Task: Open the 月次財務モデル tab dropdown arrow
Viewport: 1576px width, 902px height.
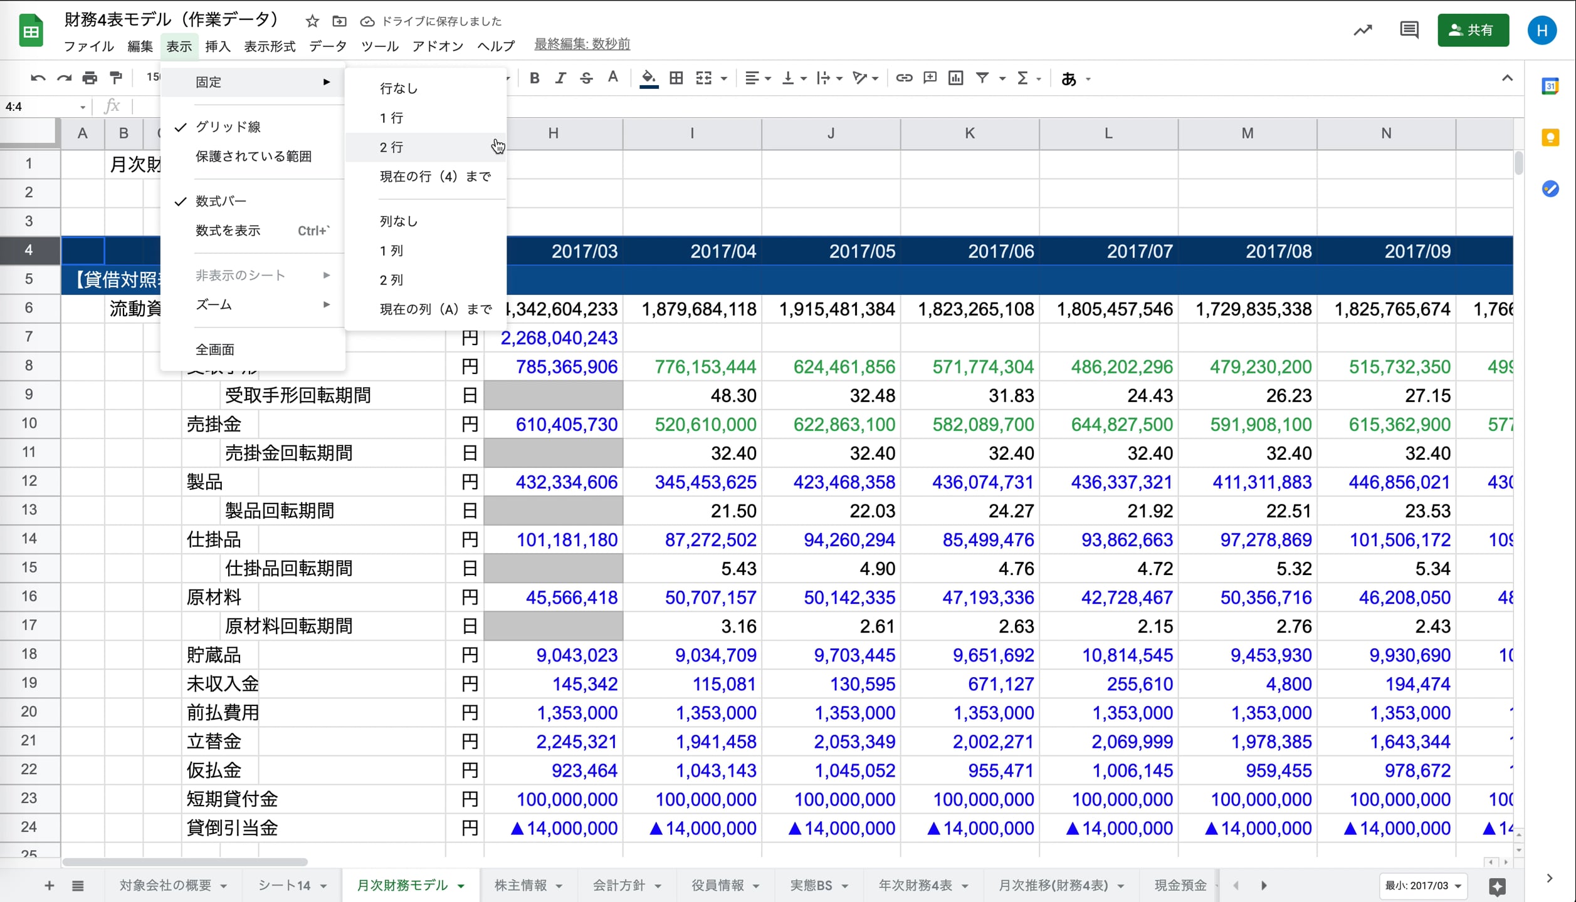Action: click(x=461, y=886)
